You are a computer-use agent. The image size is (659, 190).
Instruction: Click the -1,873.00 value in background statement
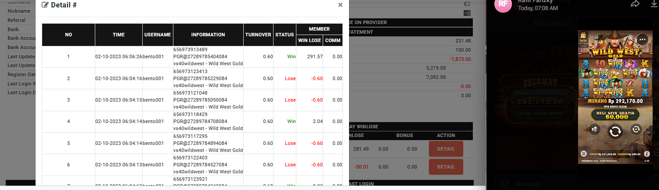click(460, 59)
